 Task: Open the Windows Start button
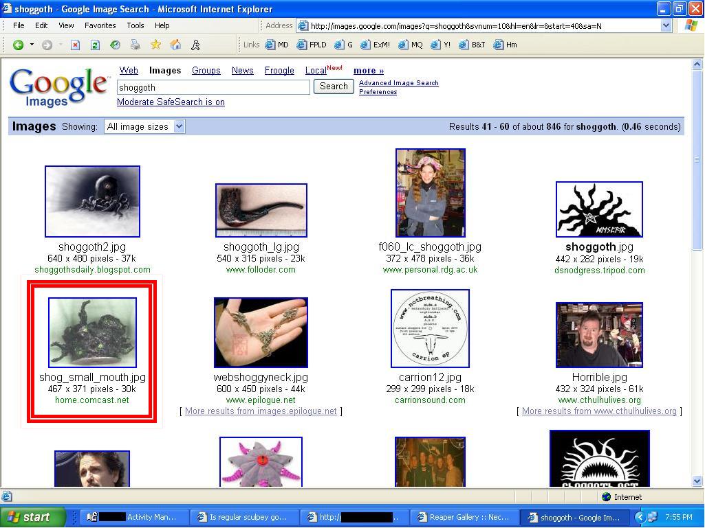[32, 517]
